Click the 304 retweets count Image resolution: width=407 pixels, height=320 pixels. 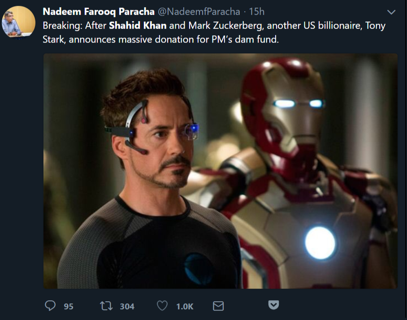point(127,306)
